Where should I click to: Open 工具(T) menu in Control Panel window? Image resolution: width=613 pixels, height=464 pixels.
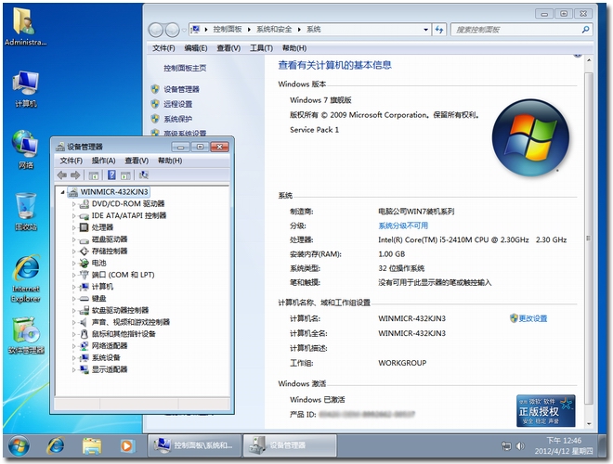[x=261, y=48]
